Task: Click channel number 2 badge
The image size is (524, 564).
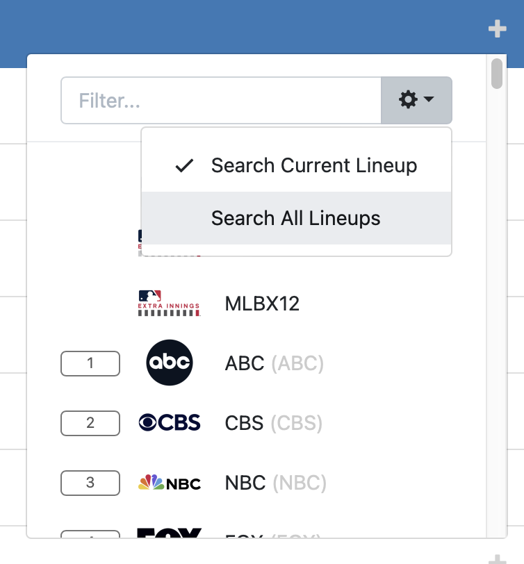Action: [x=90, y=422]
